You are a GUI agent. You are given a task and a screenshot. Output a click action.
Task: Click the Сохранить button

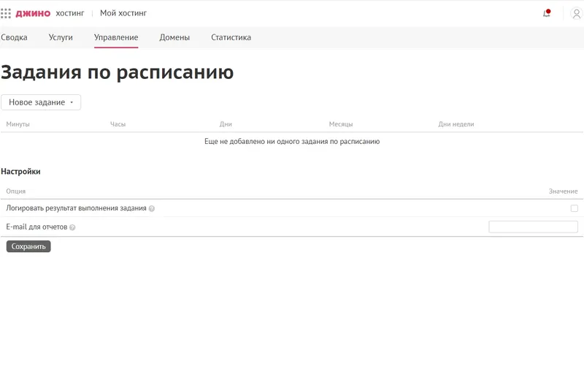[x=28, y=246]
